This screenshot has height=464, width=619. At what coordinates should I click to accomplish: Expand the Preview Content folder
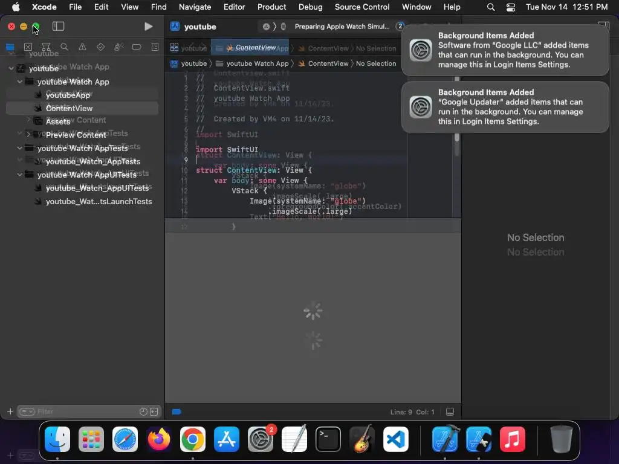(28, 135)
